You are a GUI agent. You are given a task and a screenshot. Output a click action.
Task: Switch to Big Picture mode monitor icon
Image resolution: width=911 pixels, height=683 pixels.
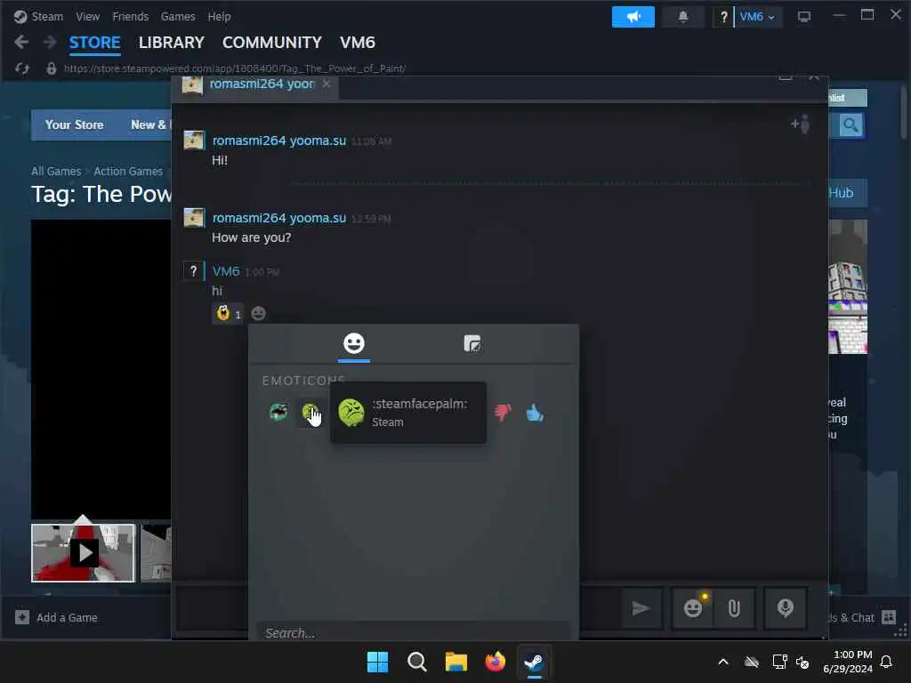click(803, 17)
